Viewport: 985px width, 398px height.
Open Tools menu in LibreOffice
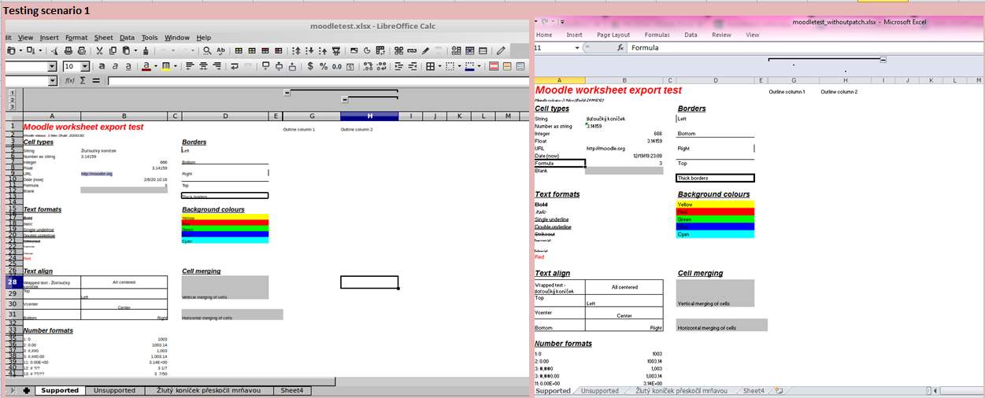tap(150, 37)
